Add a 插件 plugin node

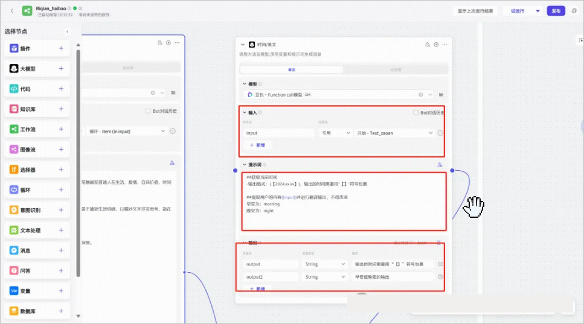point(61,48)
